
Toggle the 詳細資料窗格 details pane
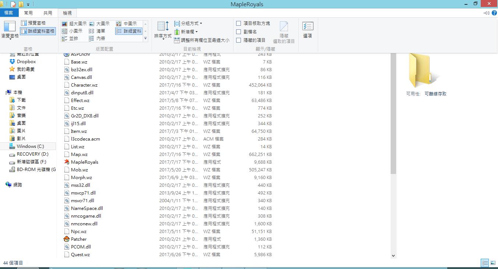tap(38, 31)
